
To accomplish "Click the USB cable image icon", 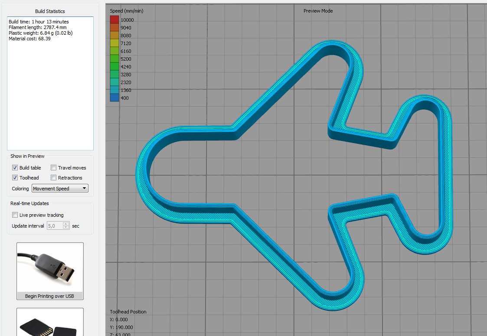I will 50,267.
